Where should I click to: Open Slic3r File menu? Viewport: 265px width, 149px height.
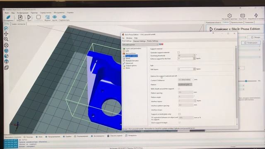tap(123, 38)
